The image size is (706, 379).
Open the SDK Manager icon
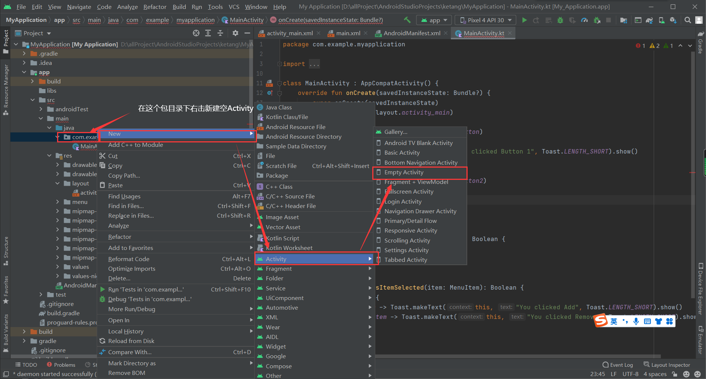(673, 20)
